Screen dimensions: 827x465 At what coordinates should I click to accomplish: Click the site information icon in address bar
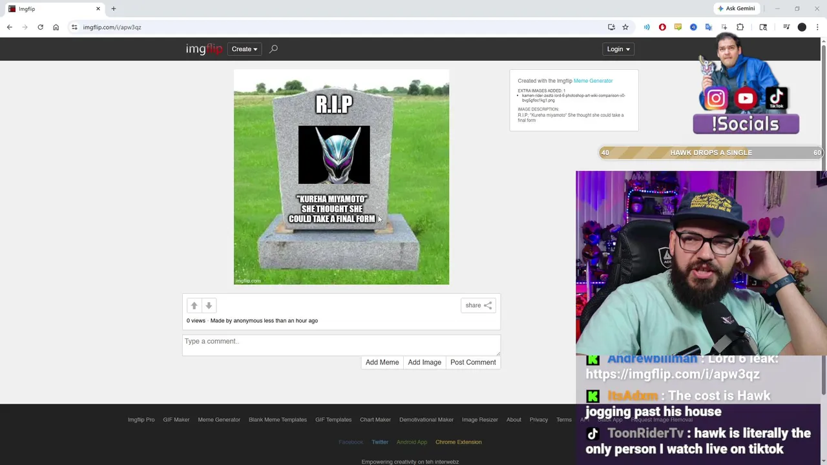[74, 27]
